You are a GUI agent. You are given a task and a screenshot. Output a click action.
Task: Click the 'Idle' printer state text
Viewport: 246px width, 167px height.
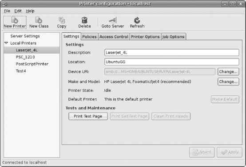tap(107, 90)
